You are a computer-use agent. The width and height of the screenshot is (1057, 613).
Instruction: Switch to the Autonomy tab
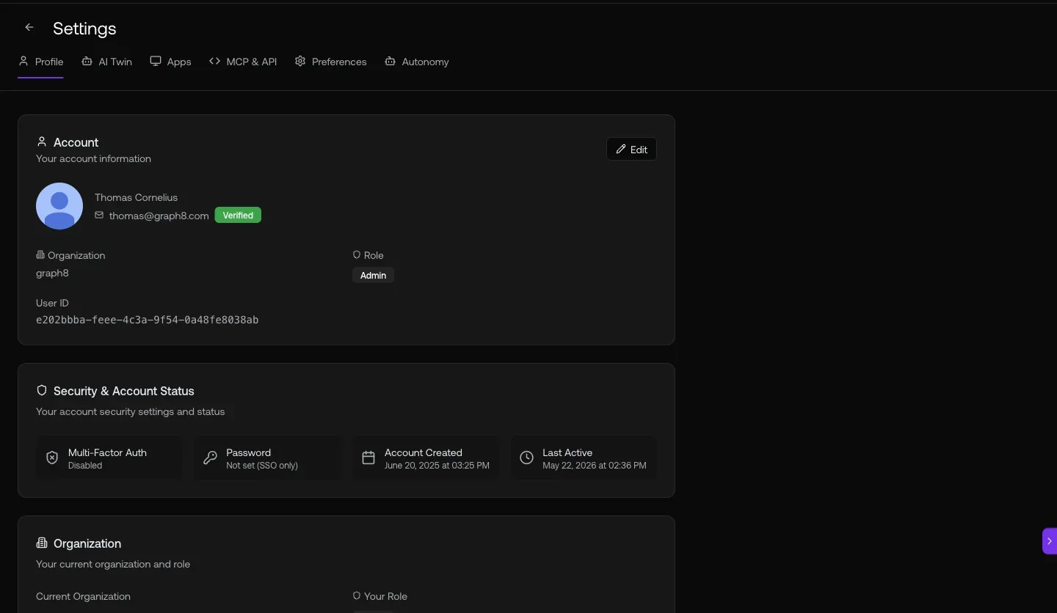coord(417,62)
